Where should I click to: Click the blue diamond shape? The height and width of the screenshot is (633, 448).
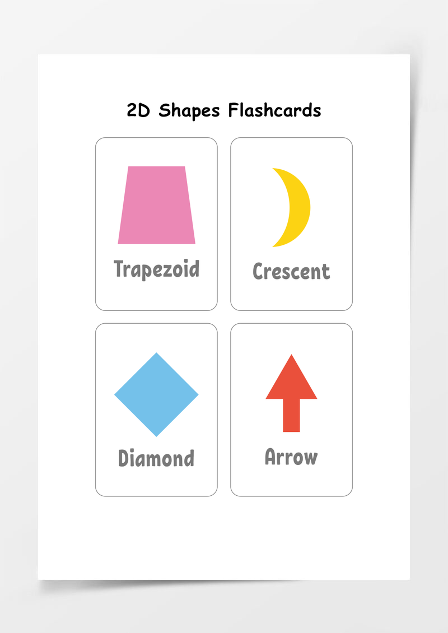pos(157,394)
